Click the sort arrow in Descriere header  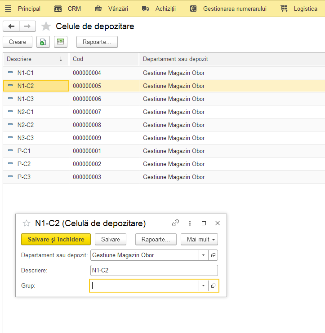point(61,59)
